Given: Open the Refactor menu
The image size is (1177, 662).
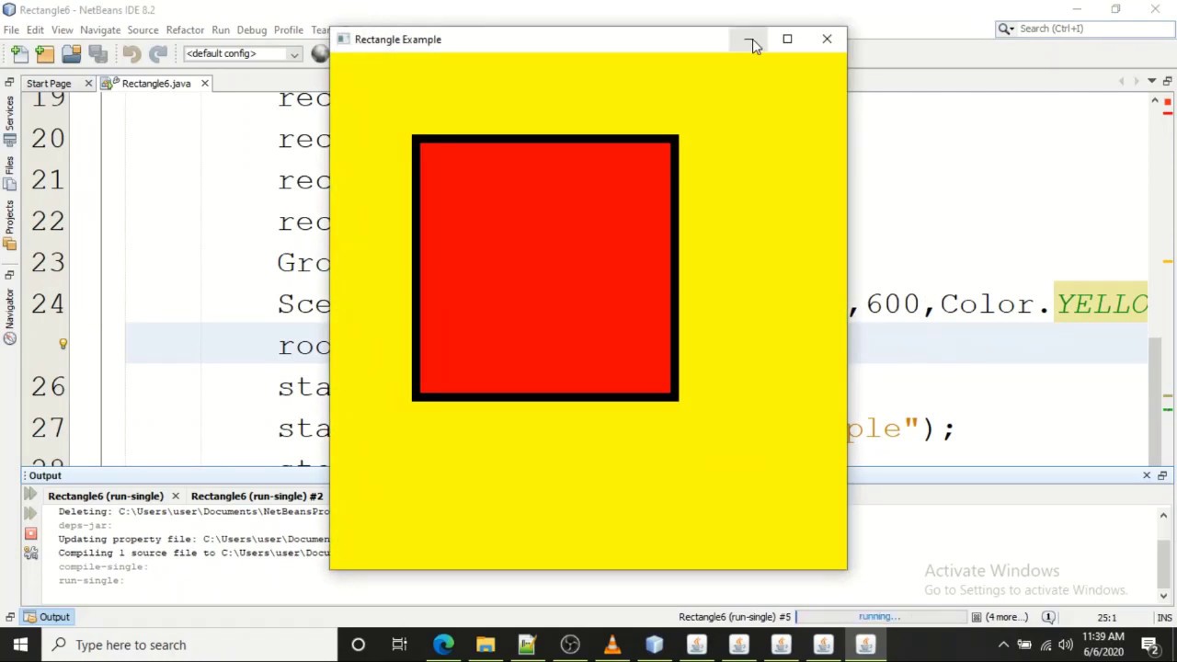Looking at the screenshot, I should [x=185, y=29].
